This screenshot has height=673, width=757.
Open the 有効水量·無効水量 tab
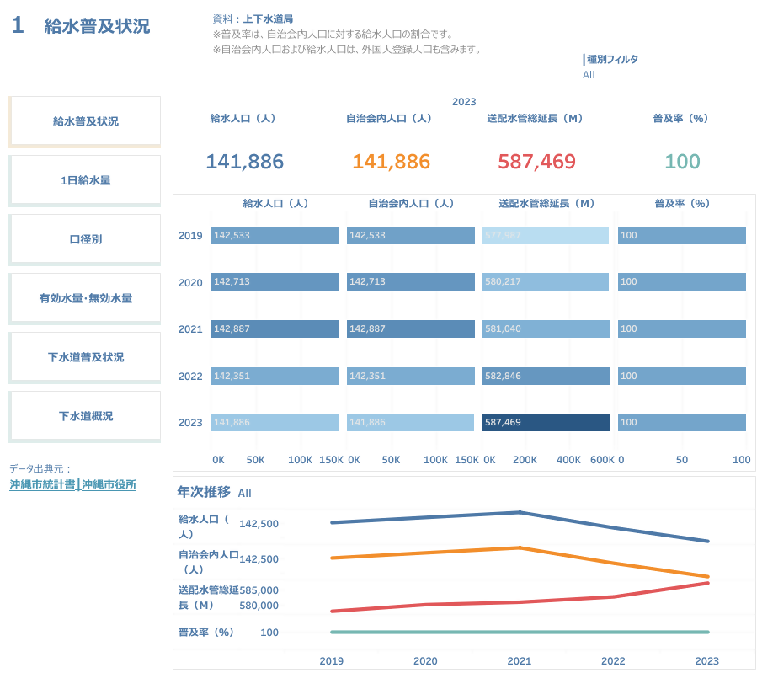click(x=85, y=298)
